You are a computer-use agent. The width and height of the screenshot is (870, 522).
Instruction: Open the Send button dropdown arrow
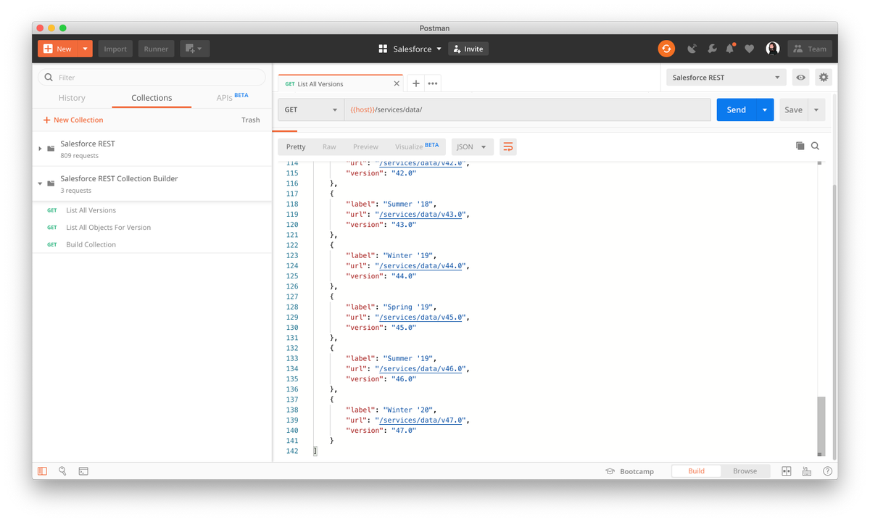[765, 109]
